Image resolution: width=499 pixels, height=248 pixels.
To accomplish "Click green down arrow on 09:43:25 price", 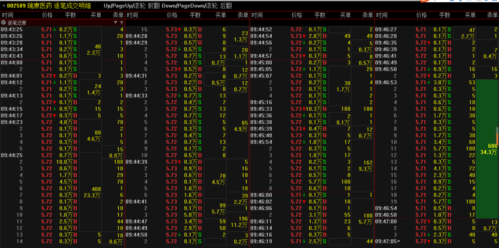I will click(x=55, y=30).
